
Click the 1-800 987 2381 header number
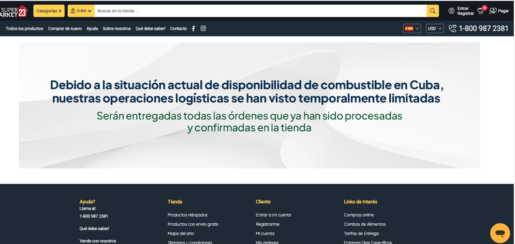[484, 29]
